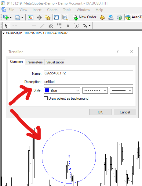
Task: Collapse the XAUUSD,H1 chart header triangle
Action: pyautogui.click(x=3, y=33)
